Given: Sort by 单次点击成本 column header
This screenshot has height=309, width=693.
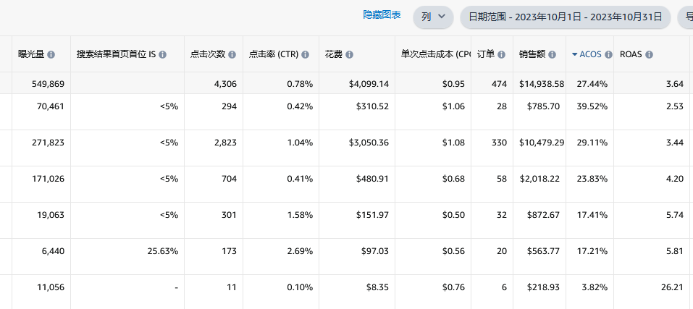Looking at the screenshot, I should pyautogui.click(x=435, y=54).
